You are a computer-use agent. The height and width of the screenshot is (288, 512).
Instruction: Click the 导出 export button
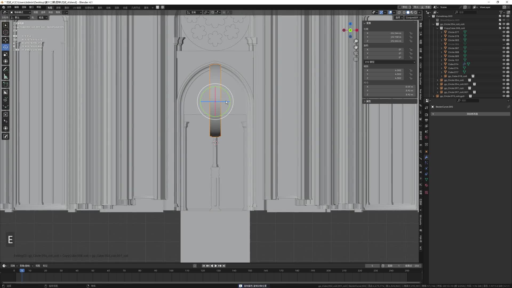403,7
